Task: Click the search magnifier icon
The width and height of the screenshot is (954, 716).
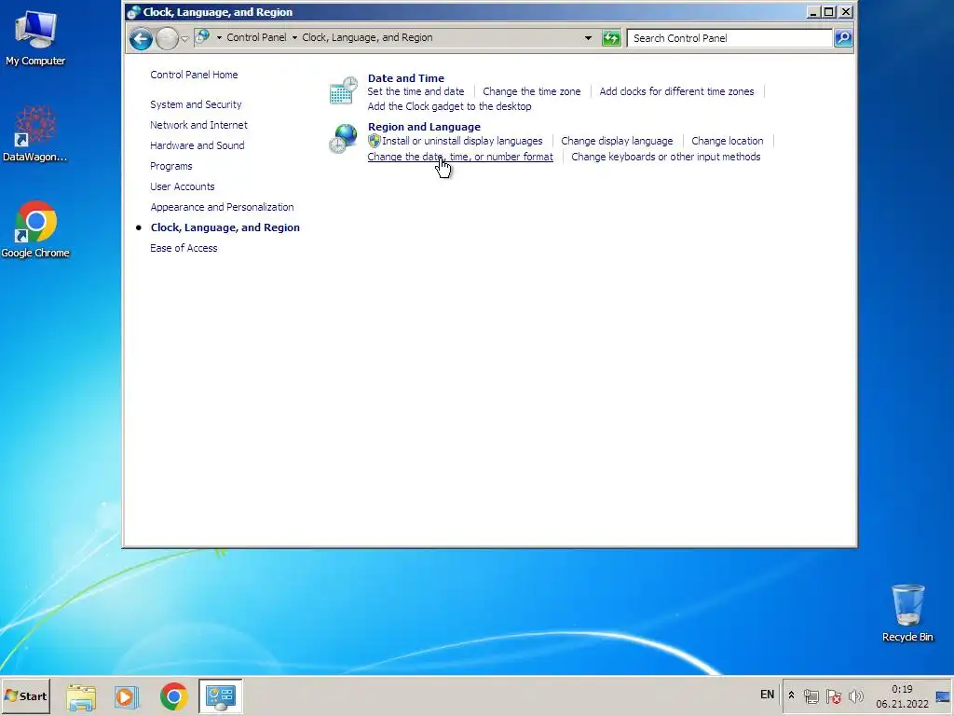Action: tap(842, 37)
